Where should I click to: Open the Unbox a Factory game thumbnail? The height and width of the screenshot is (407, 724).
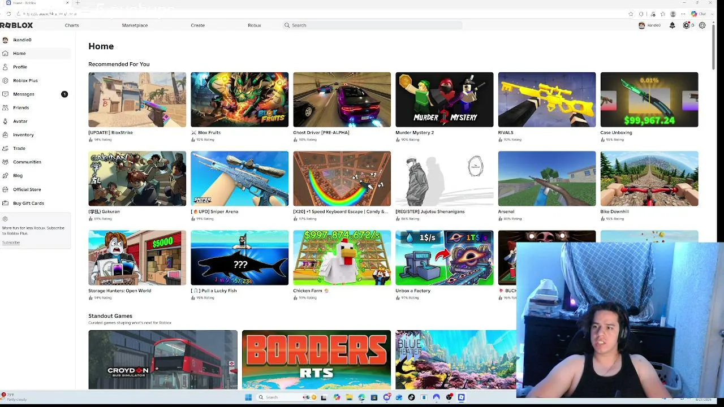[444, 258]
